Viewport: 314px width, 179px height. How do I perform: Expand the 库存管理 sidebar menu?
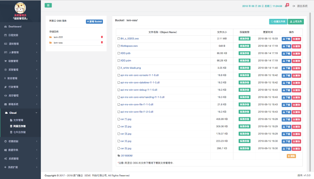click(20, 96)
